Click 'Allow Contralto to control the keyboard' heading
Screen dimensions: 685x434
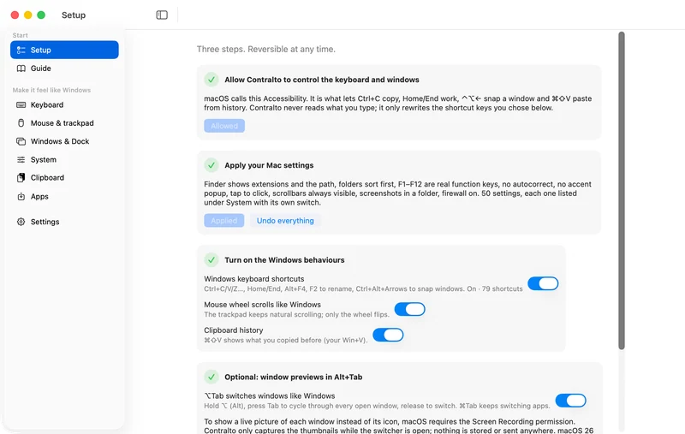322,80
